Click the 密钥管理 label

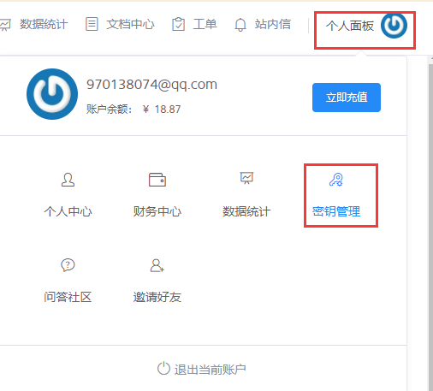point(336,211)
